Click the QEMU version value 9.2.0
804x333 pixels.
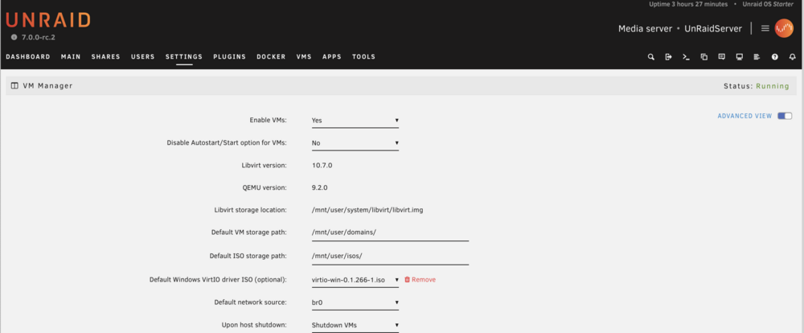322,187
